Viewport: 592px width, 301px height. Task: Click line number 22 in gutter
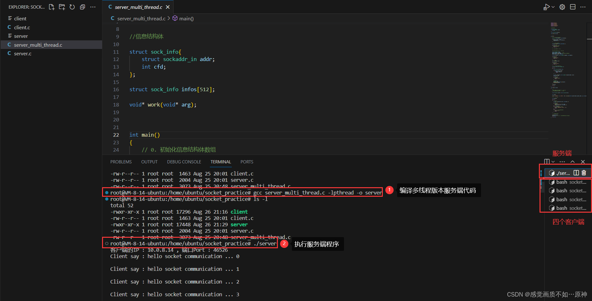[116, 135]
